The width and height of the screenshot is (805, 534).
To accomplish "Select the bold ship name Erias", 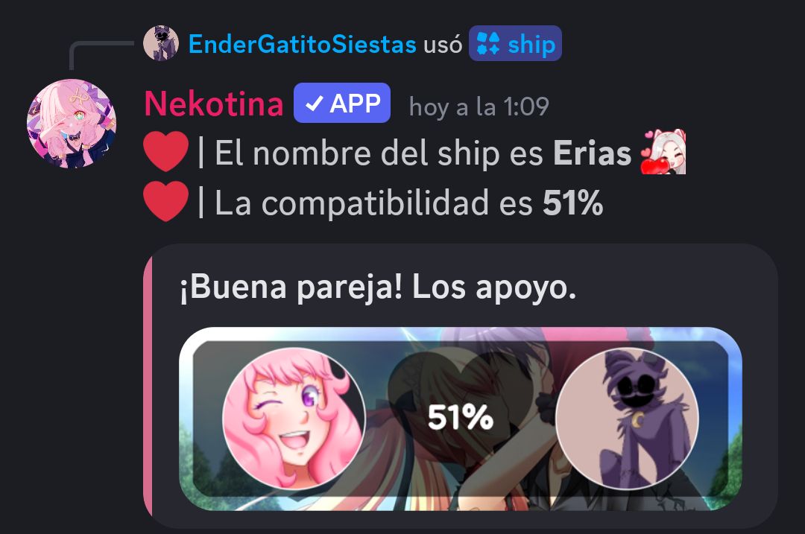I will click(x=592, y=153).
